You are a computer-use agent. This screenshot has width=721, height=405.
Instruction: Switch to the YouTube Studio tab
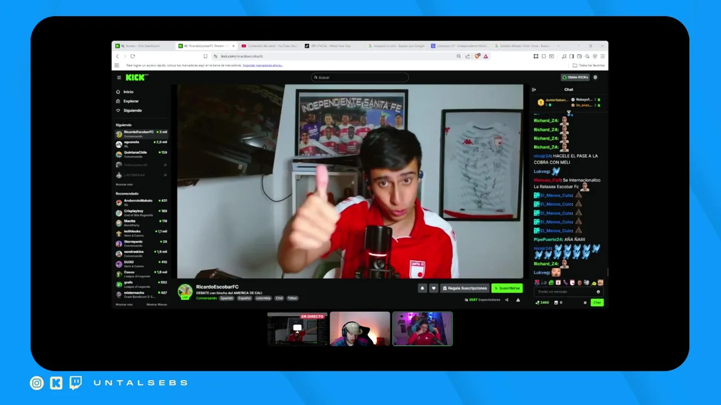click(269, 46)
